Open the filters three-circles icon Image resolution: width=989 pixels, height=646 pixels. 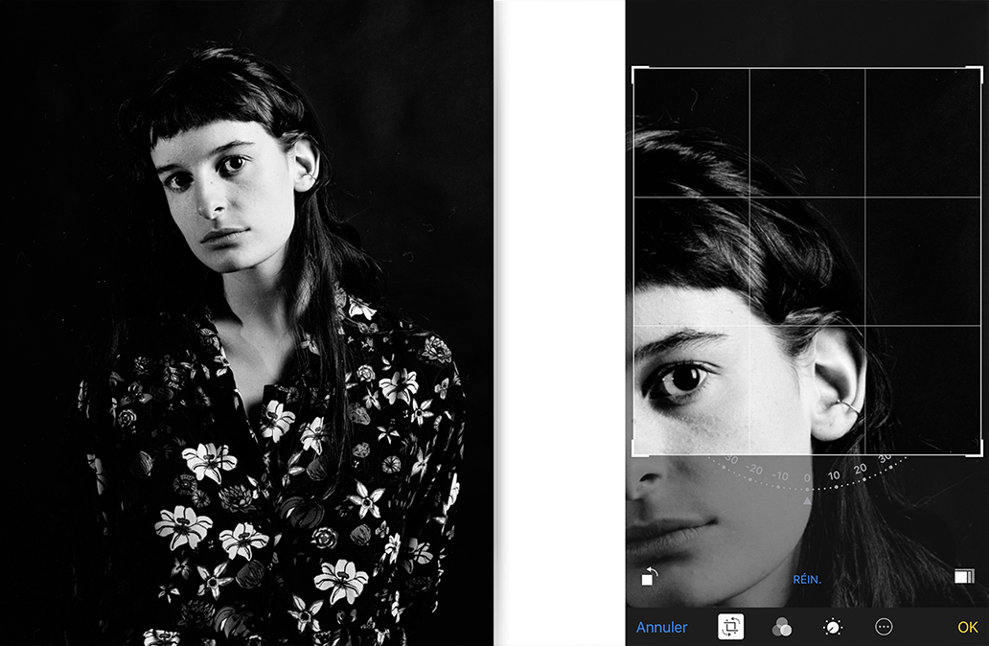click(782, 627)
